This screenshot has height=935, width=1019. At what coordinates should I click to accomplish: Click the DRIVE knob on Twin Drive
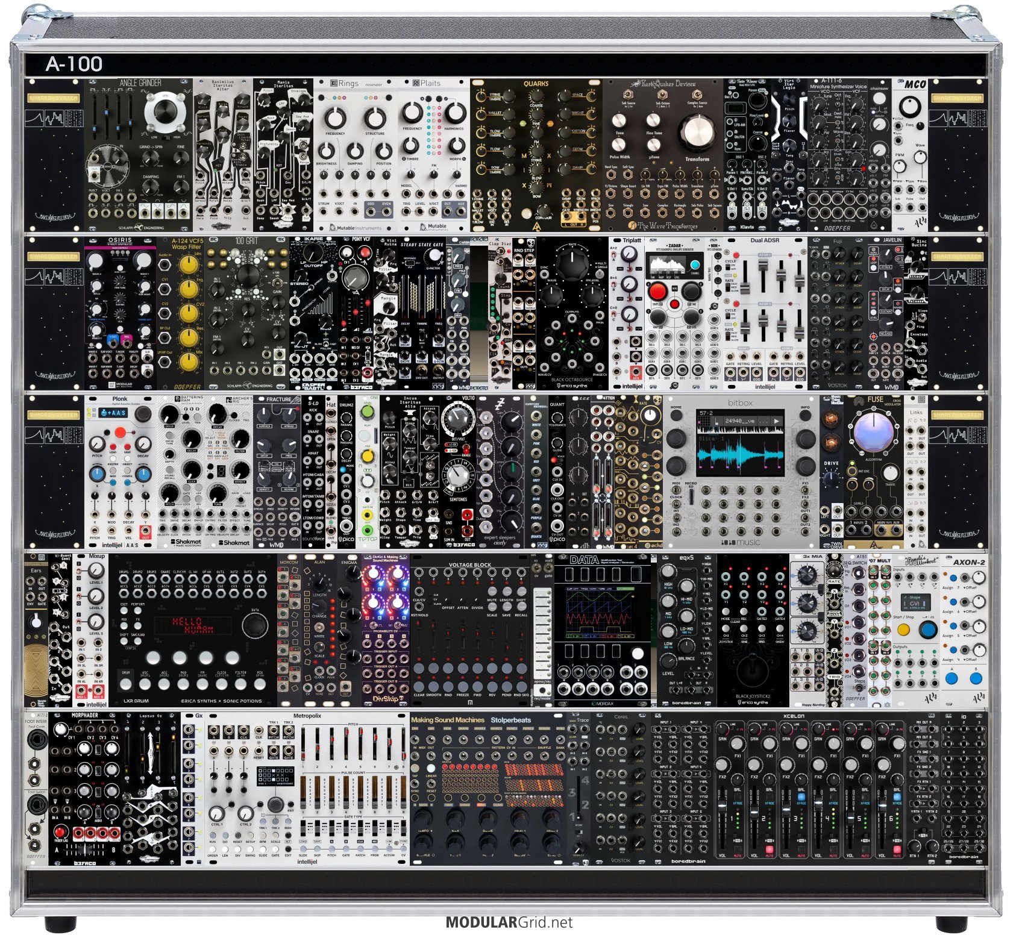click(x=831, y=479)
